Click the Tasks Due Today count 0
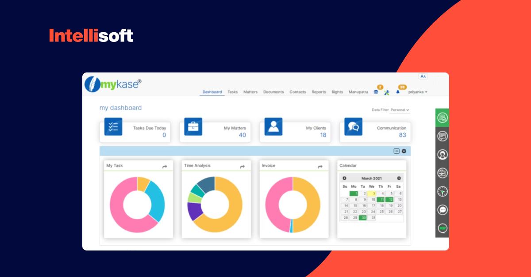The height and width of the screenshot is (277, 531). tap(164, 135)
